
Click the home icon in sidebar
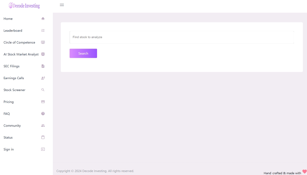43,19
